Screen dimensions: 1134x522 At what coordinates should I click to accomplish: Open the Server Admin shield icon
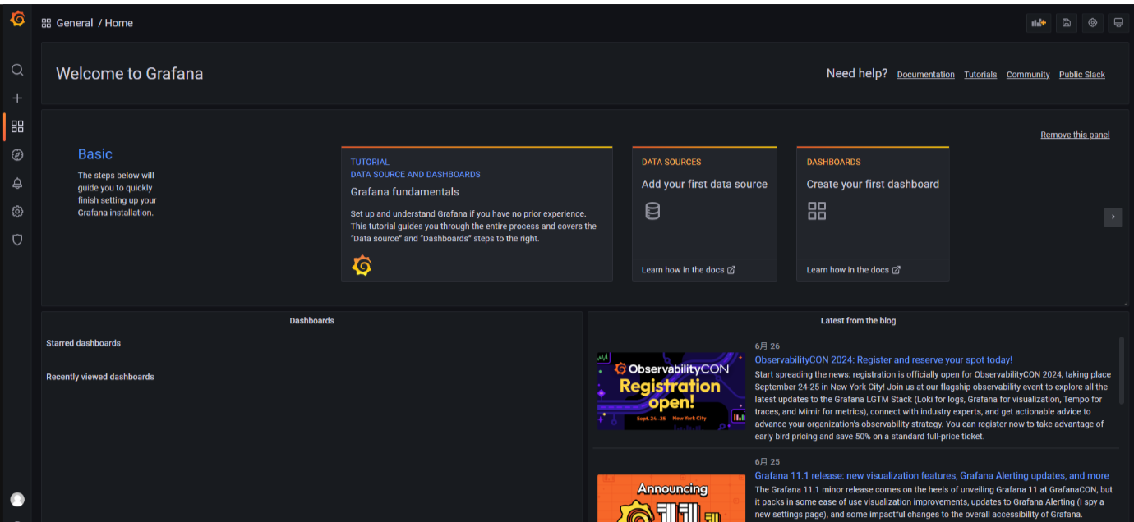pos(17,240)
